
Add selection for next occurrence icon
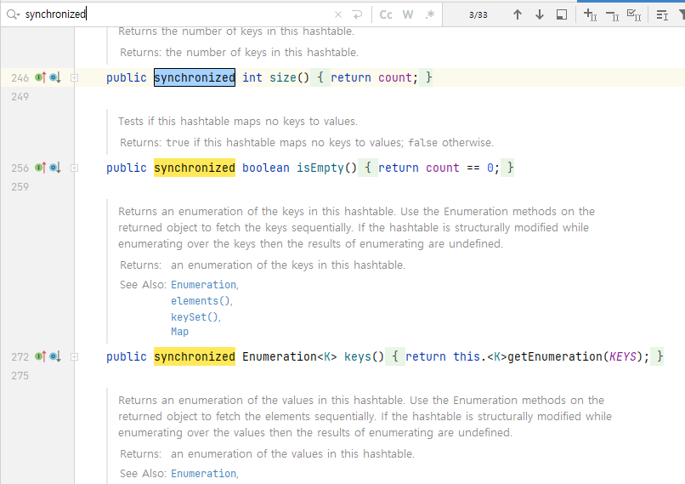tap(590, 14)
